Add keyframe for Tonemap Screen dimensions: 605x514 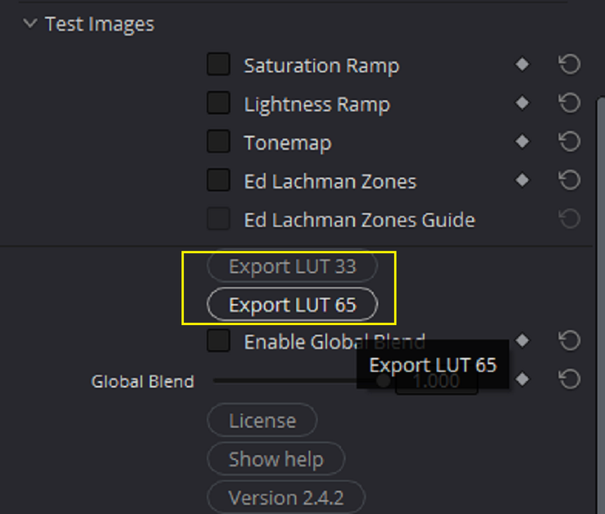point(522,141)
